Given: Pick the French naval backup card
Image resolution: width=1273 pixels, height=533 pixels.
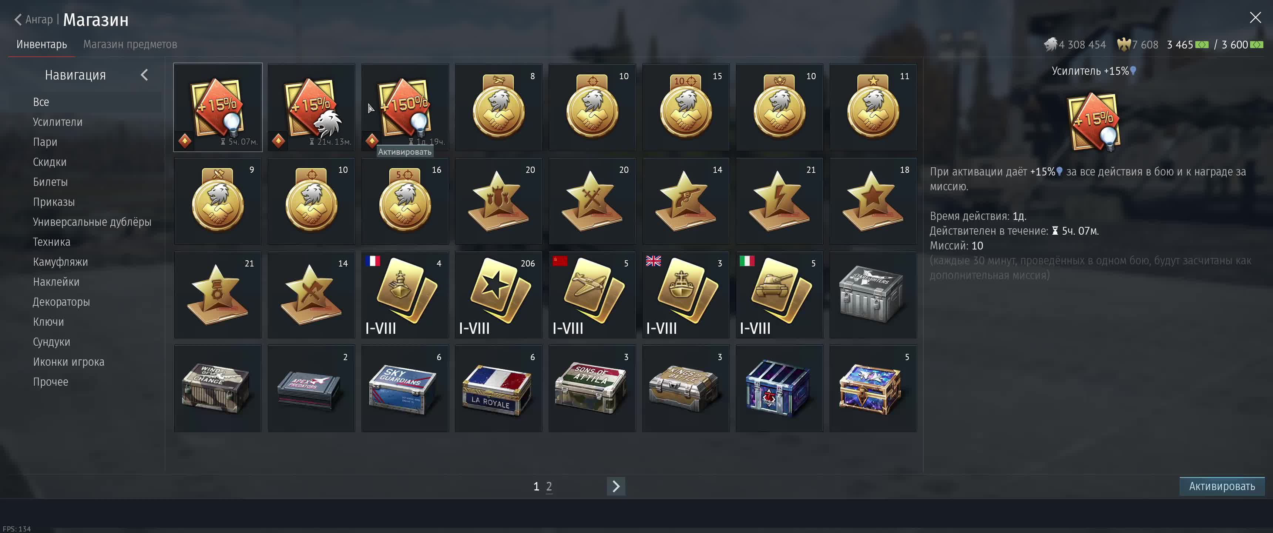Looking at the screenshot, I should point(405,295).
